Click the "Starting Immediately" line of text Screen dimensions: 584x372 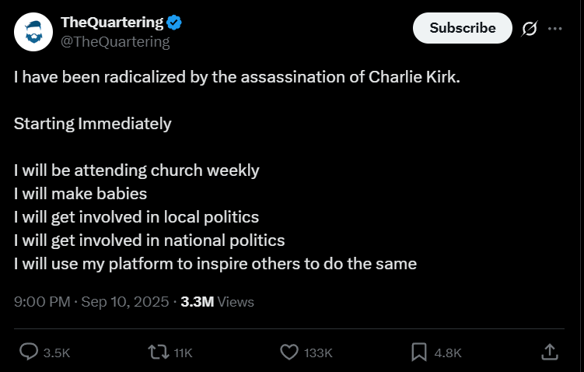pyautogui.click(x=93, y=124)
